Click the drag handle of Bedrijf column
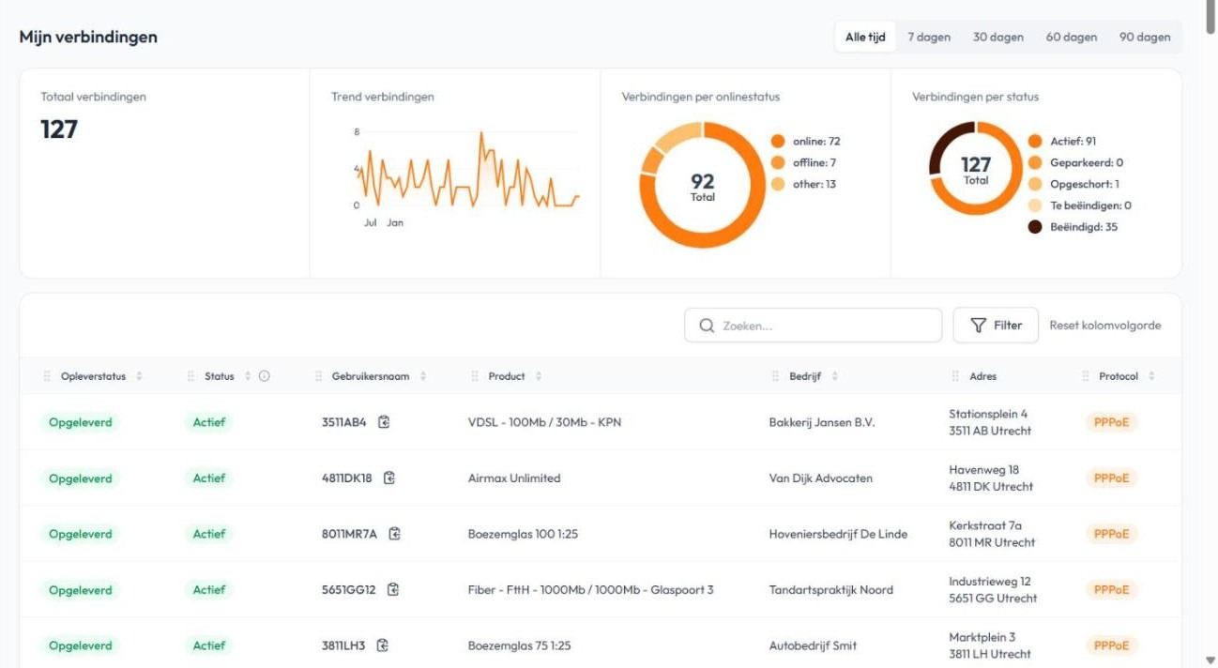This screenshot has height=668, width=1218. pyautogui.click(x=775, y=376)
